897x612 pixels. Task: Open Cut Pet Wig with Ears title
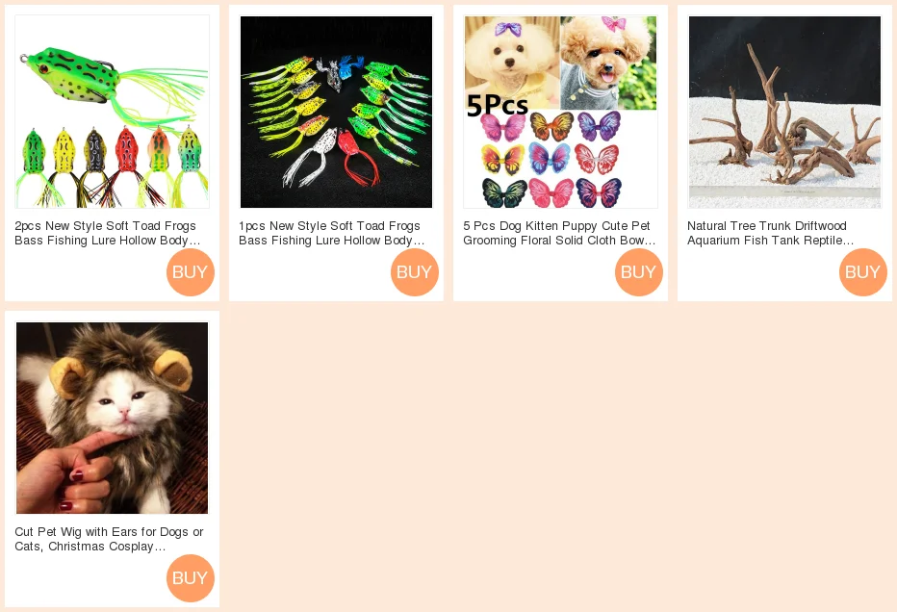pos(110,539)
